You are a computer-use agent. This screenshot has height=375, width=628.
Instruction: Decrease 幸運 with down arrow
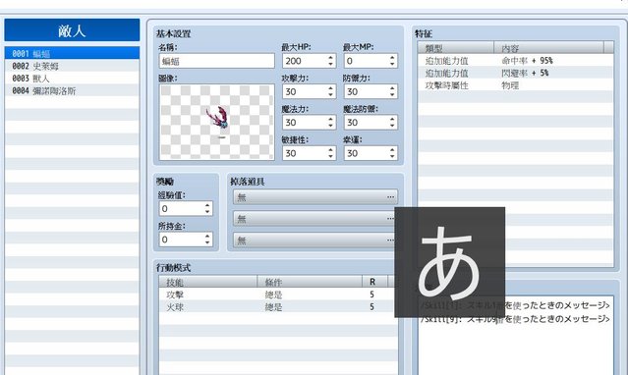click(x=392, y=156)
